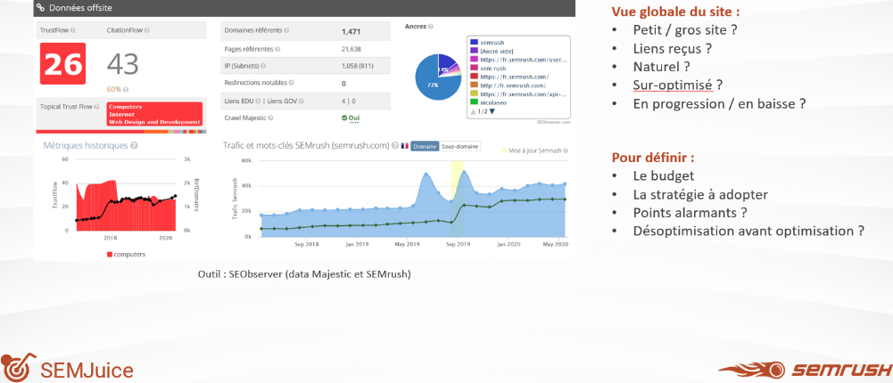Click the help icon beside Ancres
893x383 pixels.
tap(431, 27)
